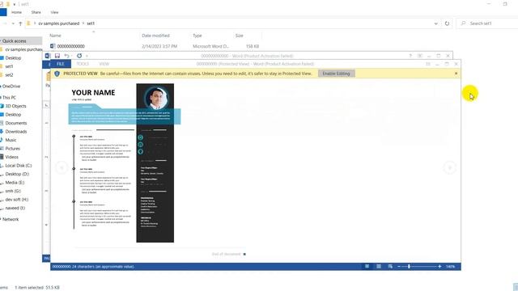Open the VIEW menu in Word
The width and height of the screenshot is (518, 291).
104,64
